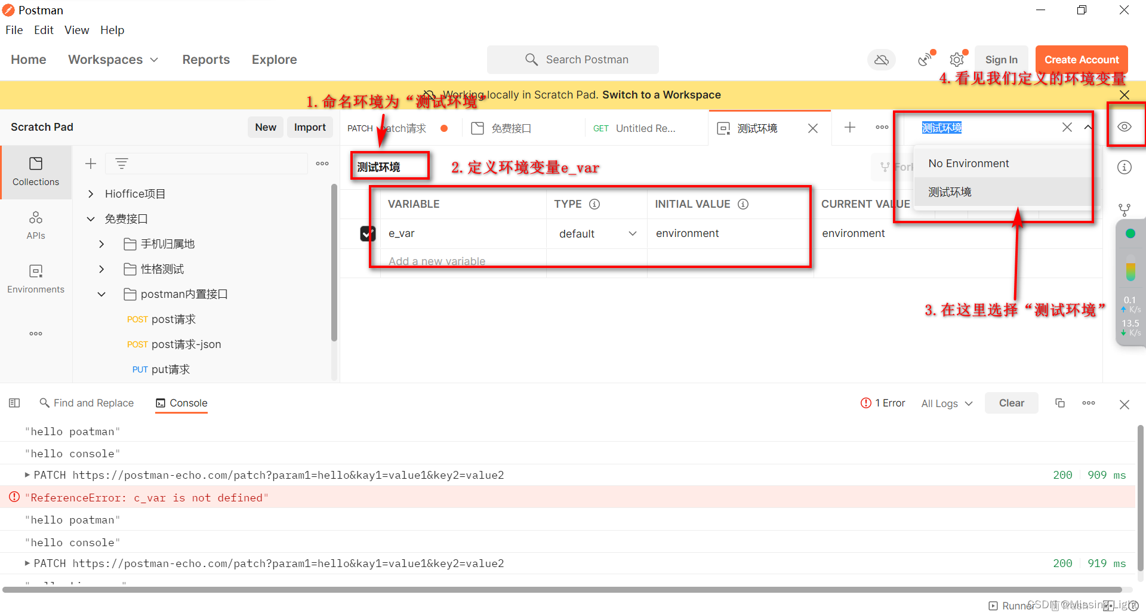Open the All Logs filter dropdown
Screen dimensions: 1146x616
click(946, 403)
